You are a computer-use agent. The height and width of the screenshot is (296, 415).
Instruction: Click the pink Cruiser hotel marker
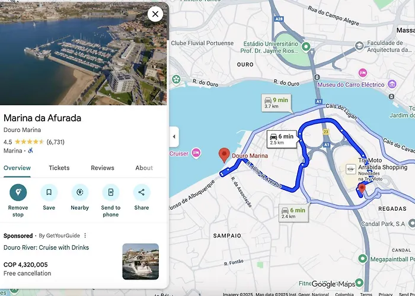[196, 153]
